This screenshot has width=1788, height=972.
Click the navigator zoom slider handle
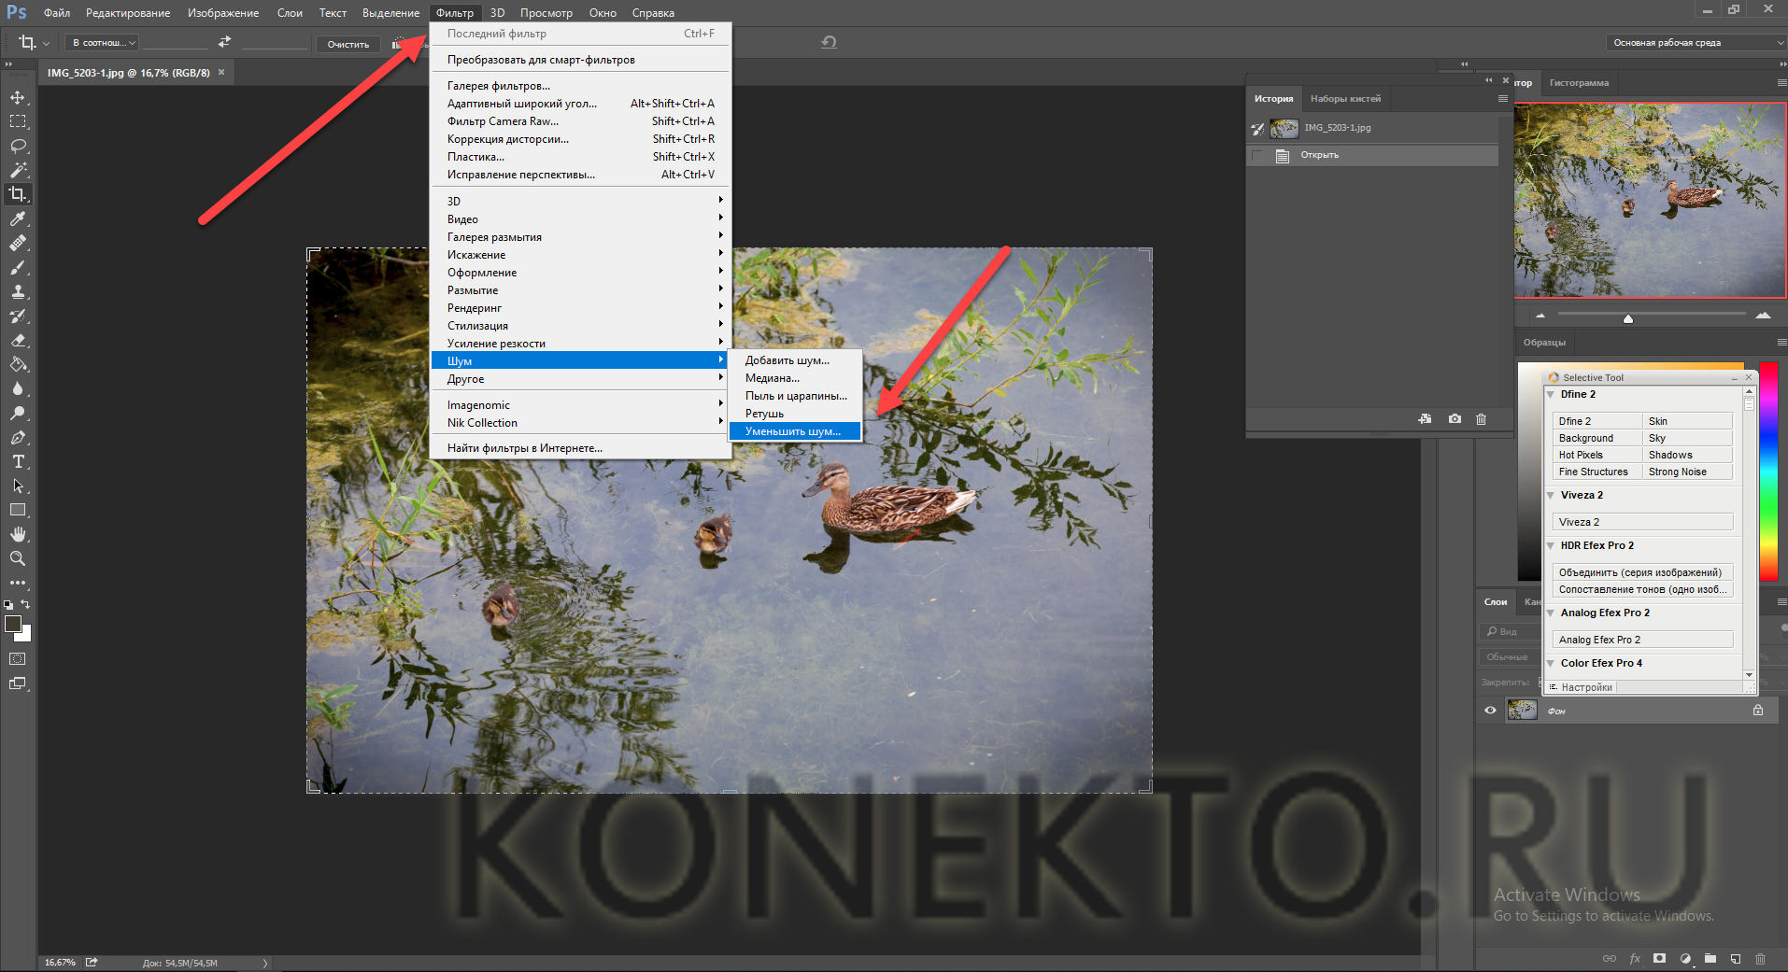(x=1628, y=318)
